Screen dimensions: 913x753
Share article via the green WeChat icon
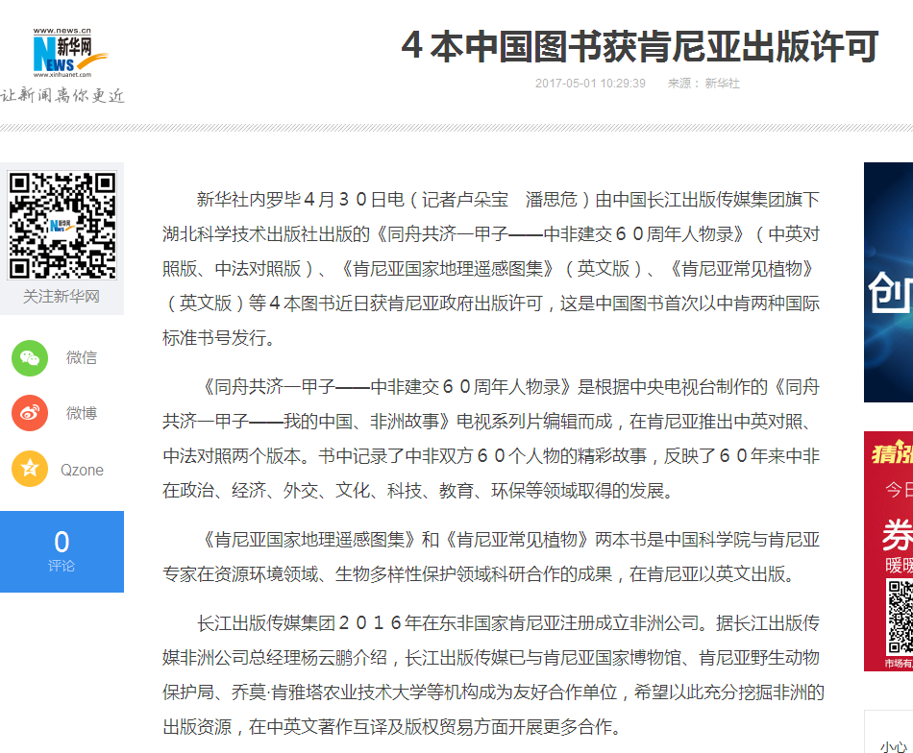tap(30, 358)
